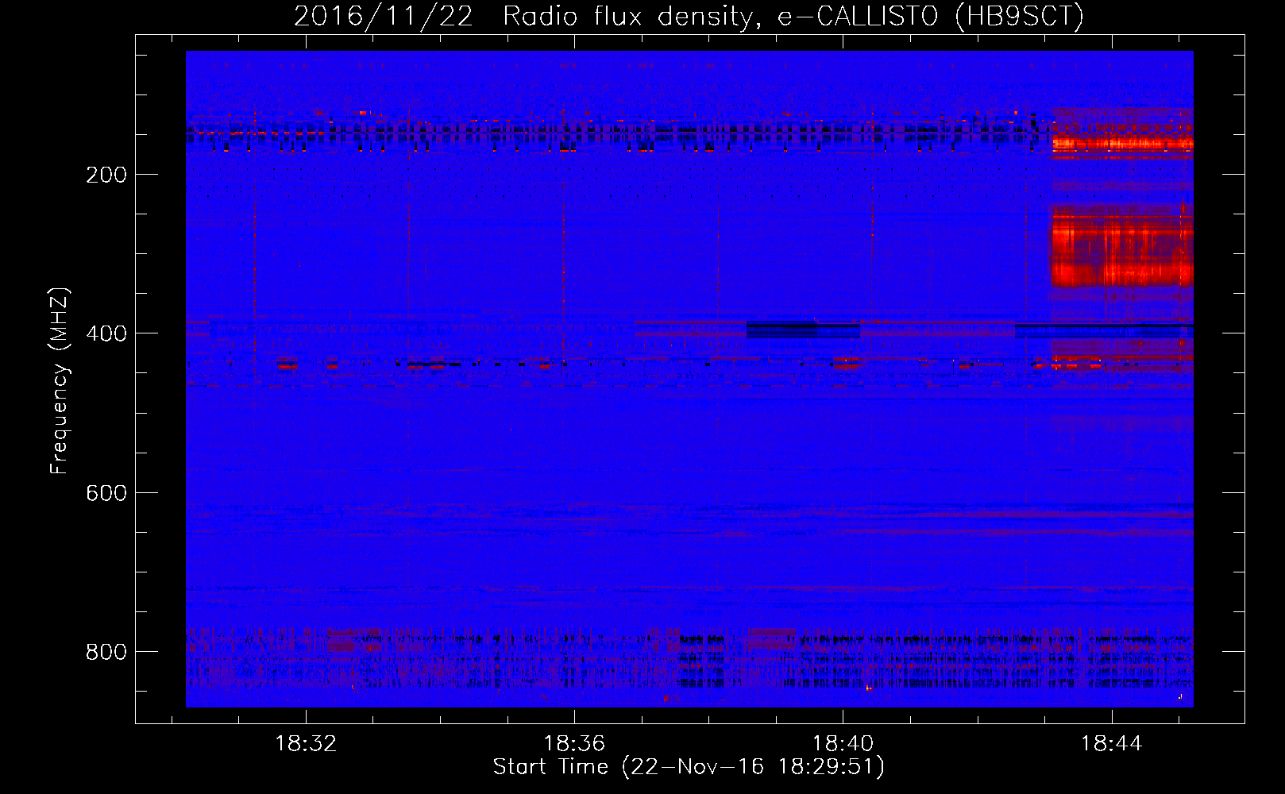1285x794 pixels.
Task: Select the 'Frequency (MHZ)' axis label
Action: tap(60, 380)
